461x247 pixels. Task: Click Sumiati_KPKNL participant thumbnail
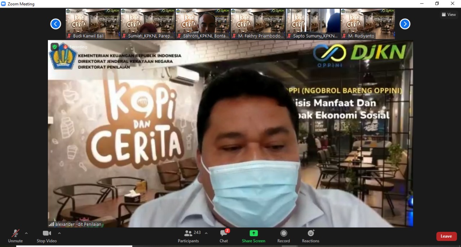pyautogui.click(x=148, y=24)
